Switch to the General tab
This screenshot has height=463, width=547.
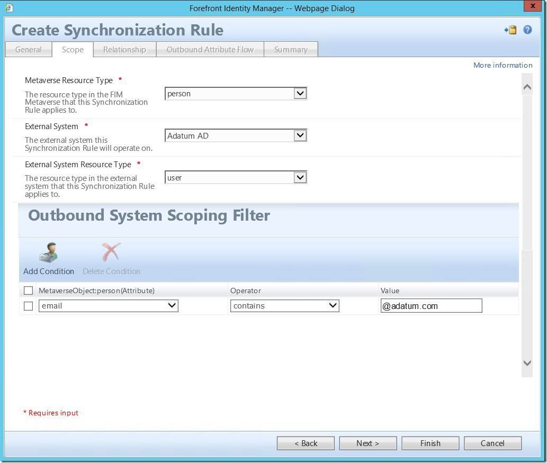[29, 50]
